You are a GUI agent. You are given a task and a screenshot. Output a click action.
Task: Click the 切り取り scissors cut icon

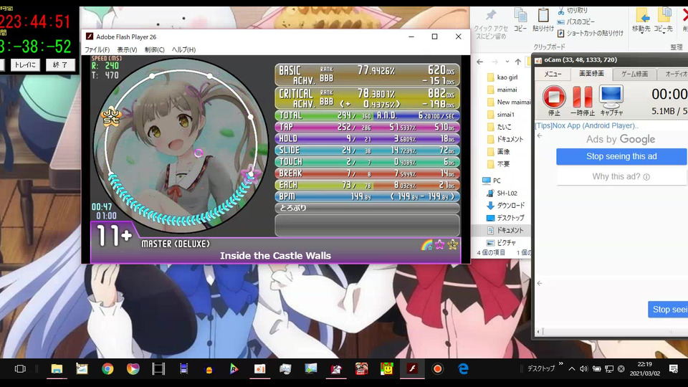pos(561,11)
